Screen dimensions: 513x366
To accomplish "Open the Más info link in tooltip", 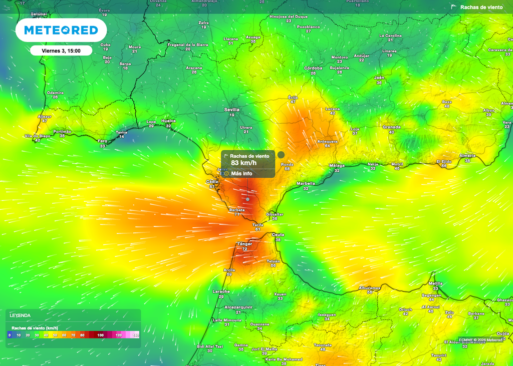I will 242,173.
